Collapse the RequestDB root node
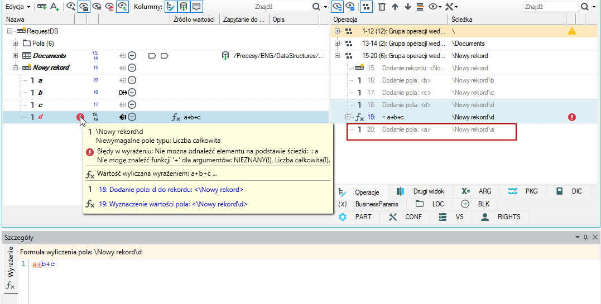 (9, 31)
